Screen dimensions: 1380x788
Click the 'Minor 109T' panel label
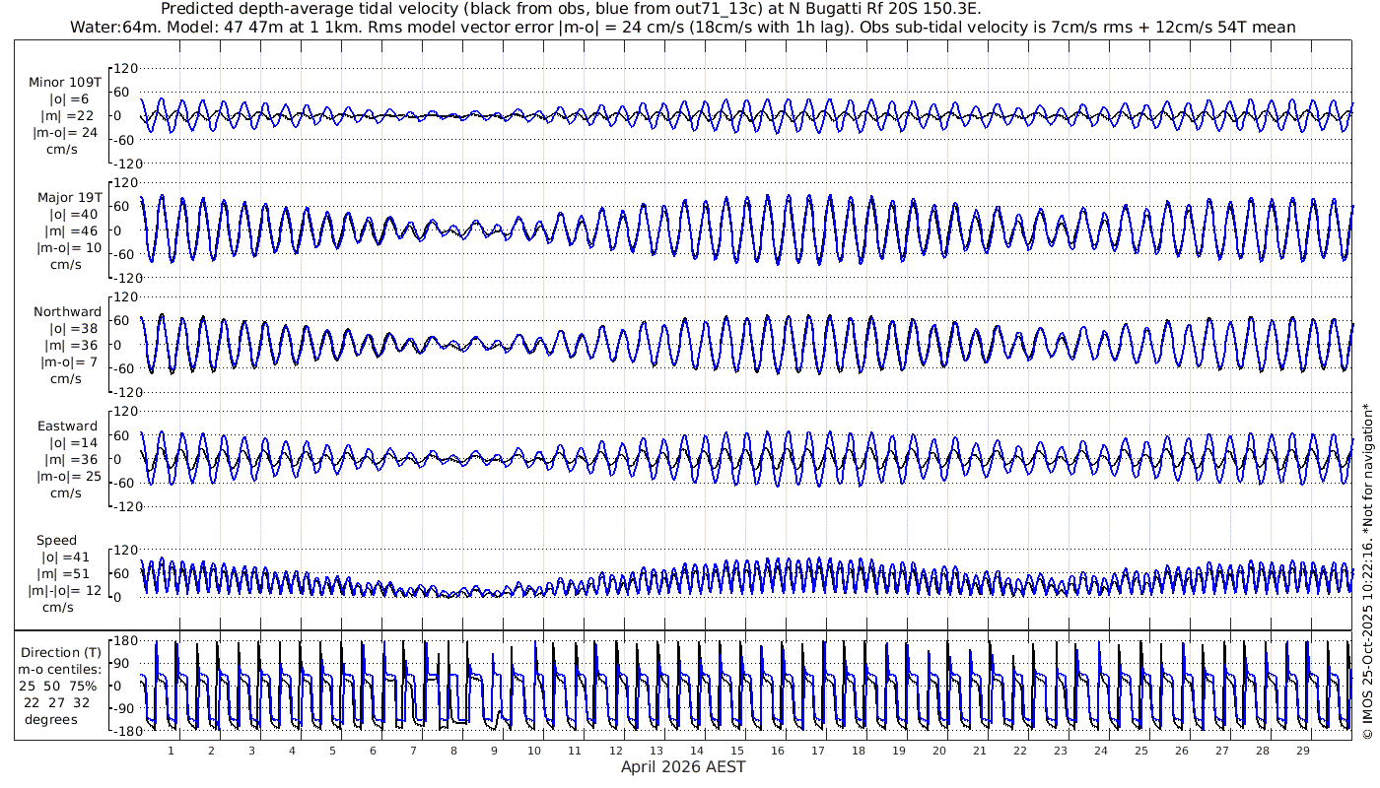pos(65,83)
